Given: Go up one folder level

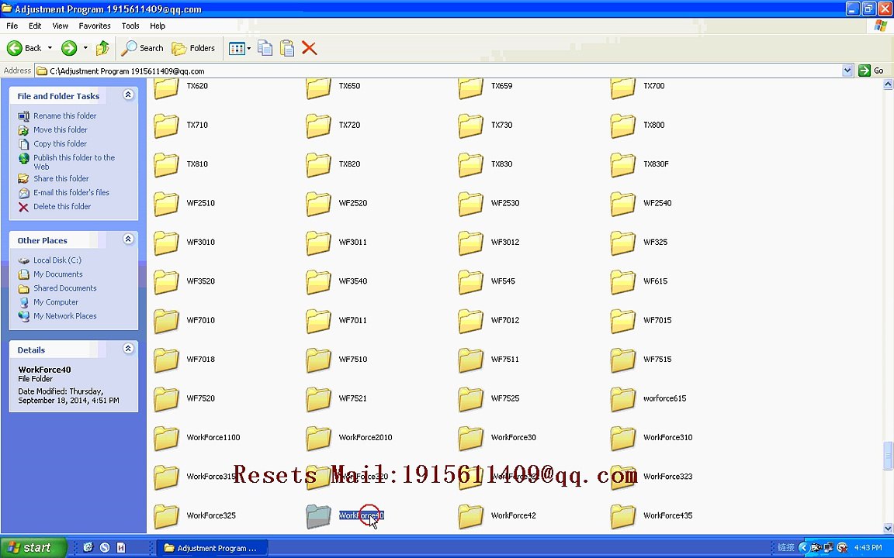Looking at the screenshot, I should tap(102, 48).
